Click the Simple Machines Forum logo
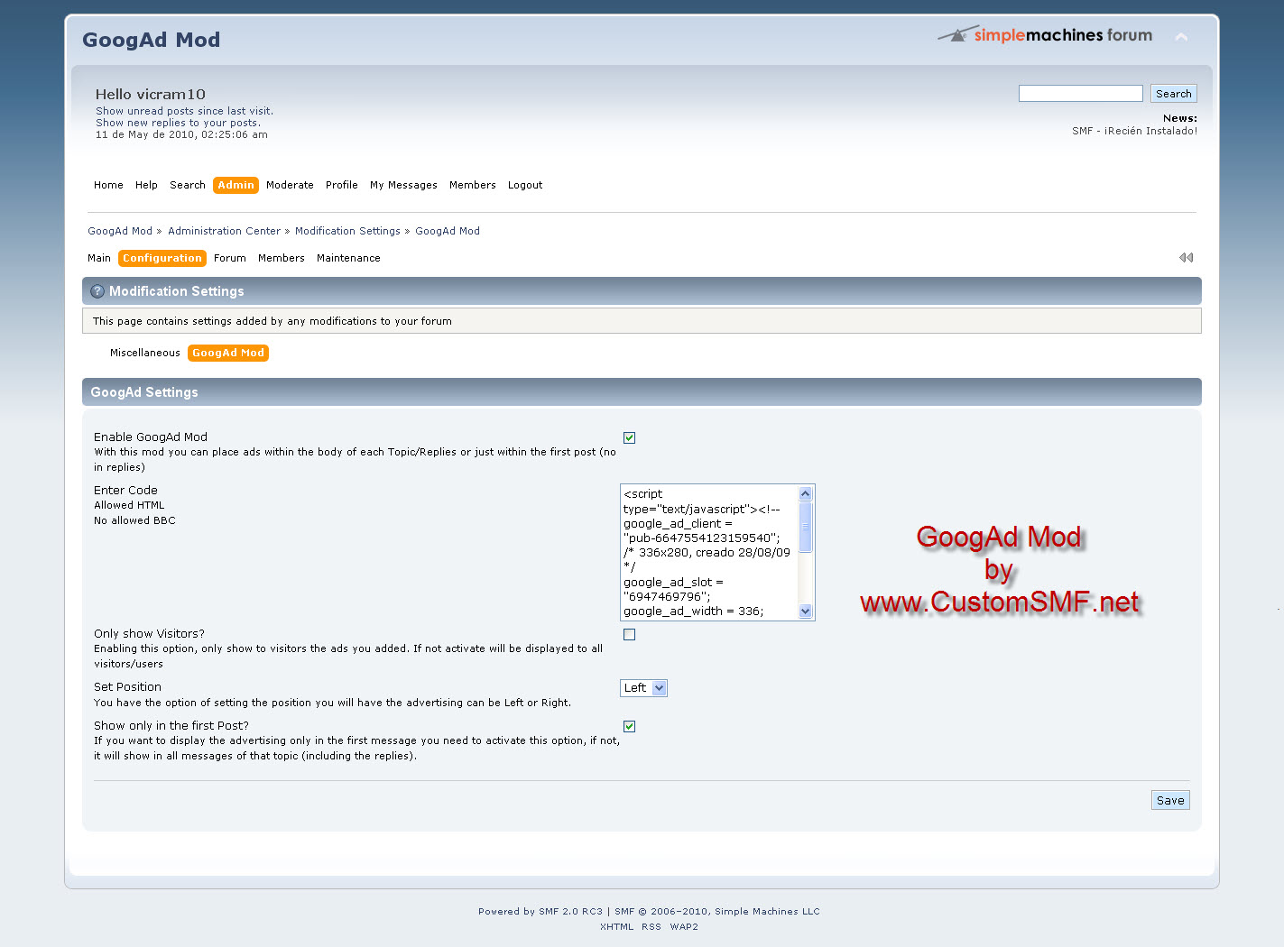The height and width of the screenshot is (947, 1284). coord(1045,35)
